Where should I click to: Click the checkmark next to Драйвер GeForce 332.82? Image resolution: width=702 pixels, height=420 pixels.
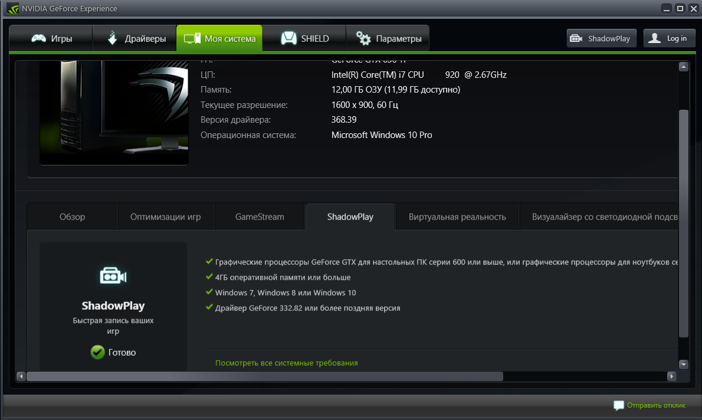tap(209, 307)
